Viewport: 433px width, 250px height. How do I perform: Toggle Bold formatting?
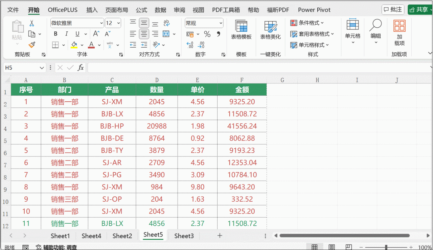point(56,34)
